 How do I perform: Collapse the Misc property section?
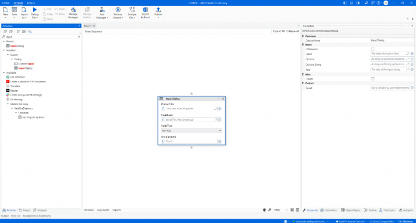(303, 74)
